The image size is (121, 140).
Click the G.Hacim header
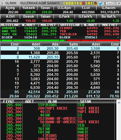click(108, 8)
